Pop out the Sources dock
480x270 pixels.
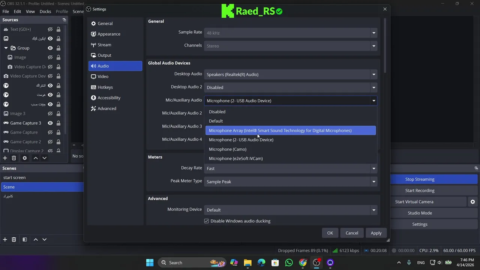[64, 20]
